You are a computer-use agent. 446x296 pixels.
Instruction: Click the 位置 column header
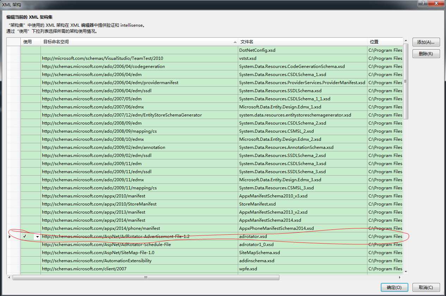[385, 42]
